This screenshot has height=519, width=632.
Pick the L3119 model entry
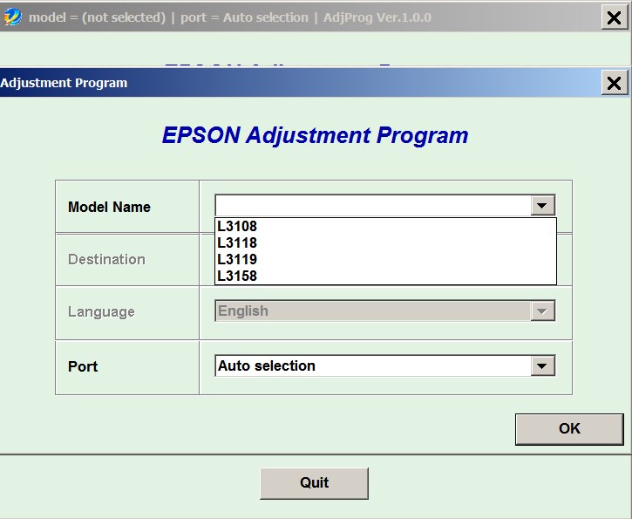coord(385,259)
